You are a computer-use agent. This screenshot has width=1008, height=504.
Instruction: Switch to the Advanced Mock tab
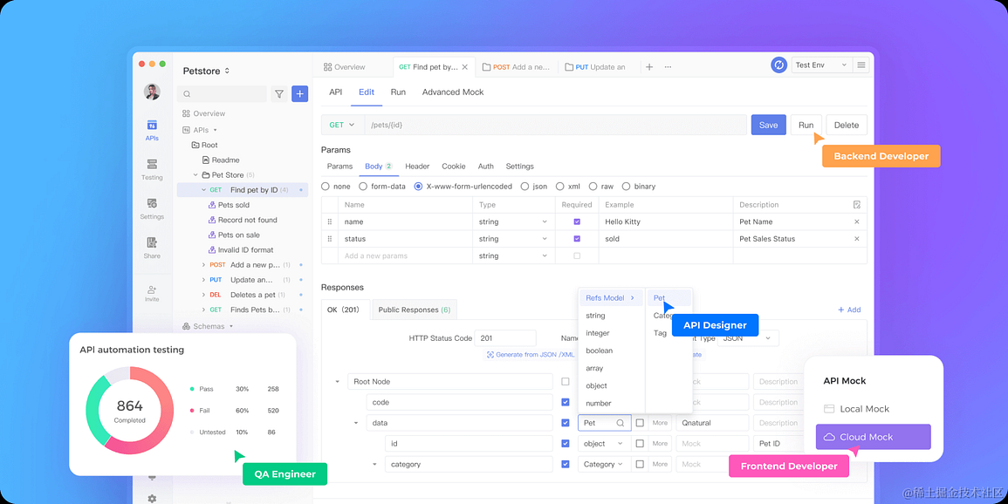[452, 92]
